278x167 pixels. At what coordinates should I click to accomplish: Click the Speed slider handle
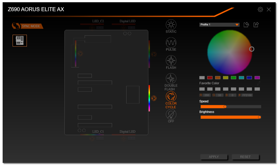coord(225,107)
